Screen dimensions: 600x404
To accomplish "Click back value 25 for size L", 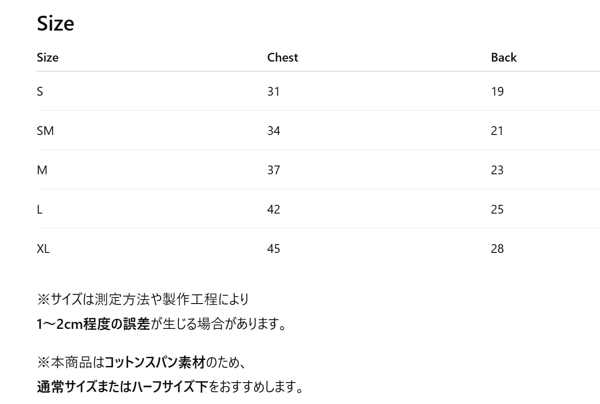I will (497, 210).
